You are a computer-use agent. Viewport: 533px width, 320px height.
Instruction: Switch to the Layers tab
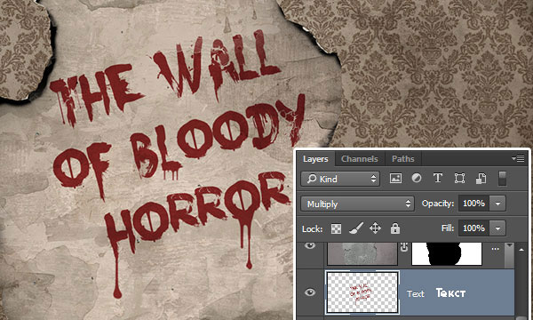pos(315,159)
